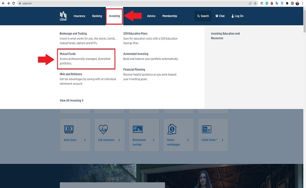Screen dimensions: 306x188
Task: Click the browser forward arrow
Action: [x=8, y=3]
